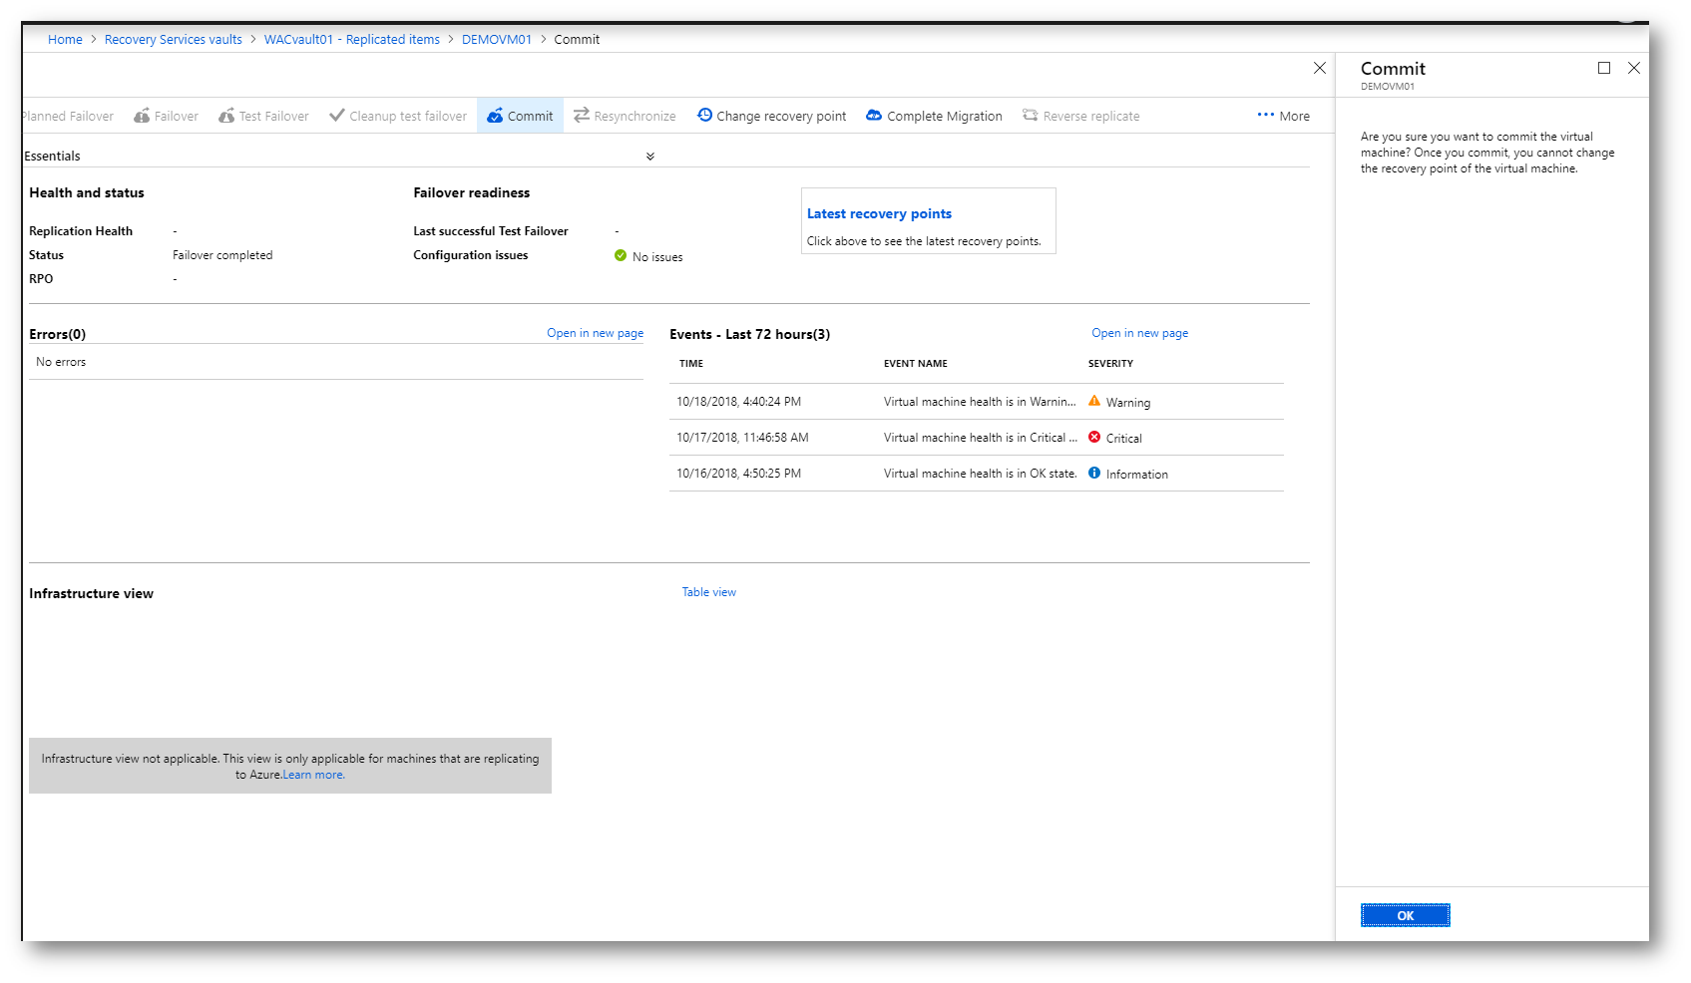Open the More toolbar menu
The image size is (1691, 983).
(x=1283, y=116)
